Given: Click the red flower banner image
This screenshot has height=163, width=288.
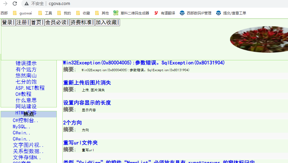Looking at the screenshot, I should (259, 39).
